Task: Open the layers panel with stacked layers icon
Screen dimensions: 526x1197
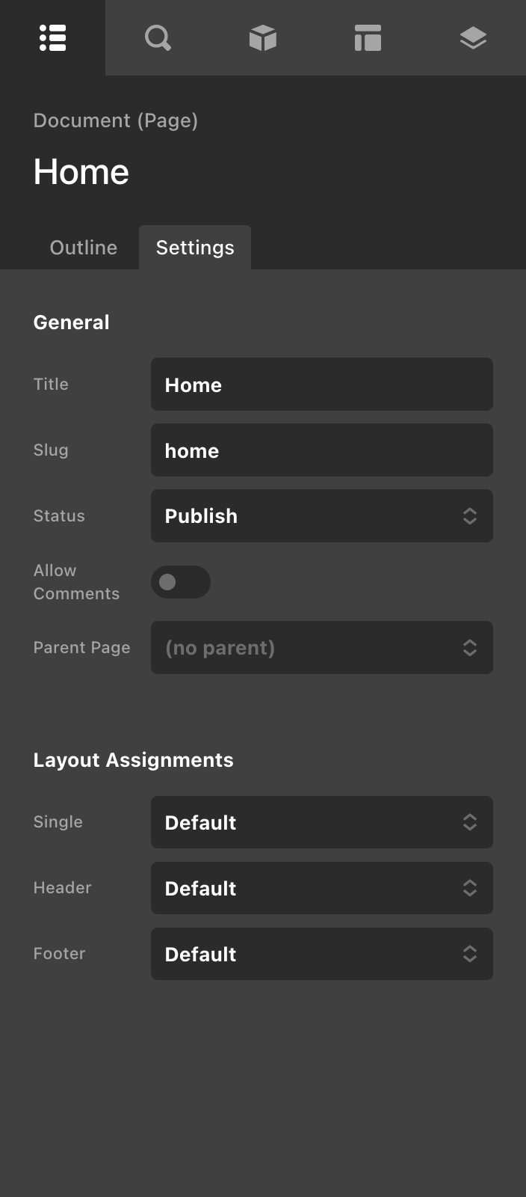Action: pos(473,37)
